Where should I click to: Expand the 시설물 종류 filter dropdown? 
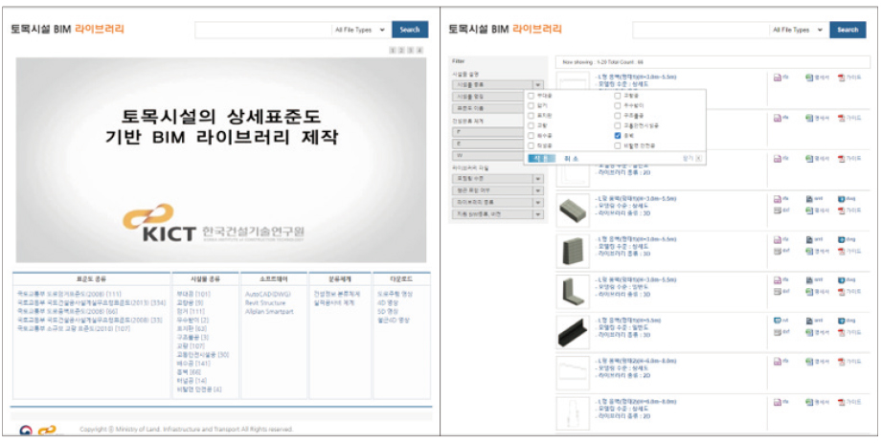(x=497, y=85)
